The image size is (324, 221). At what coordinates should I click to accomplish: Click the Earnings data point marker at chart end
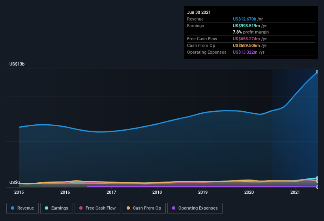click(x=317, y=178)
